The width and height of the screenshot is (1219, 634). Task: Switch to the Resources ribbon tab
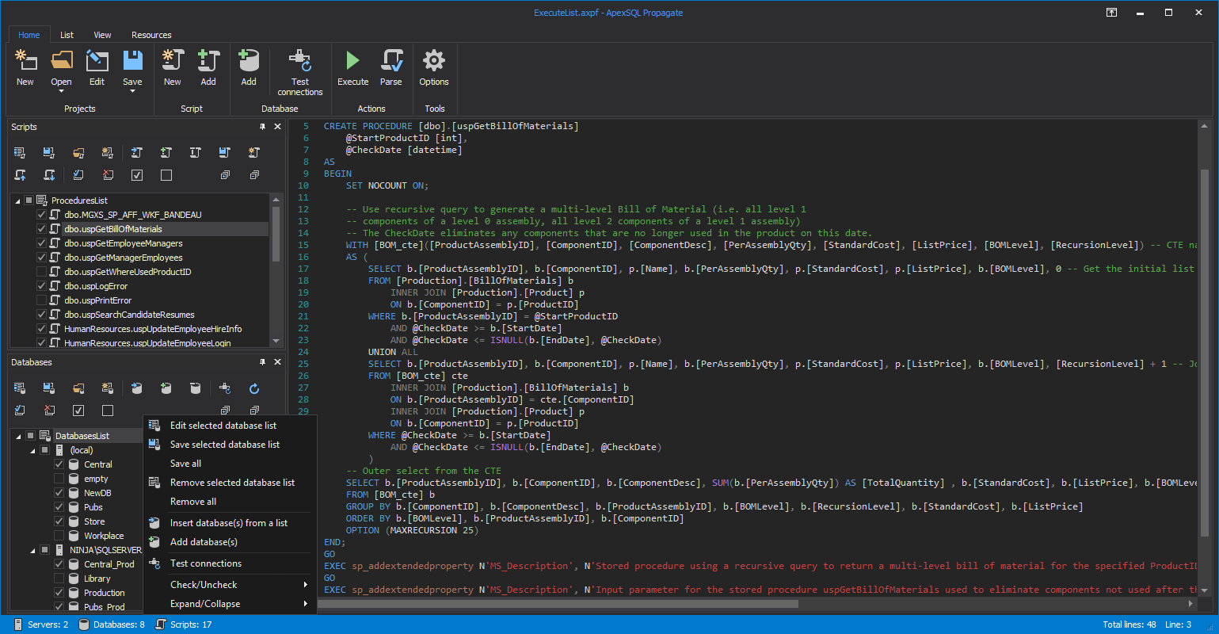pos(151,35)
